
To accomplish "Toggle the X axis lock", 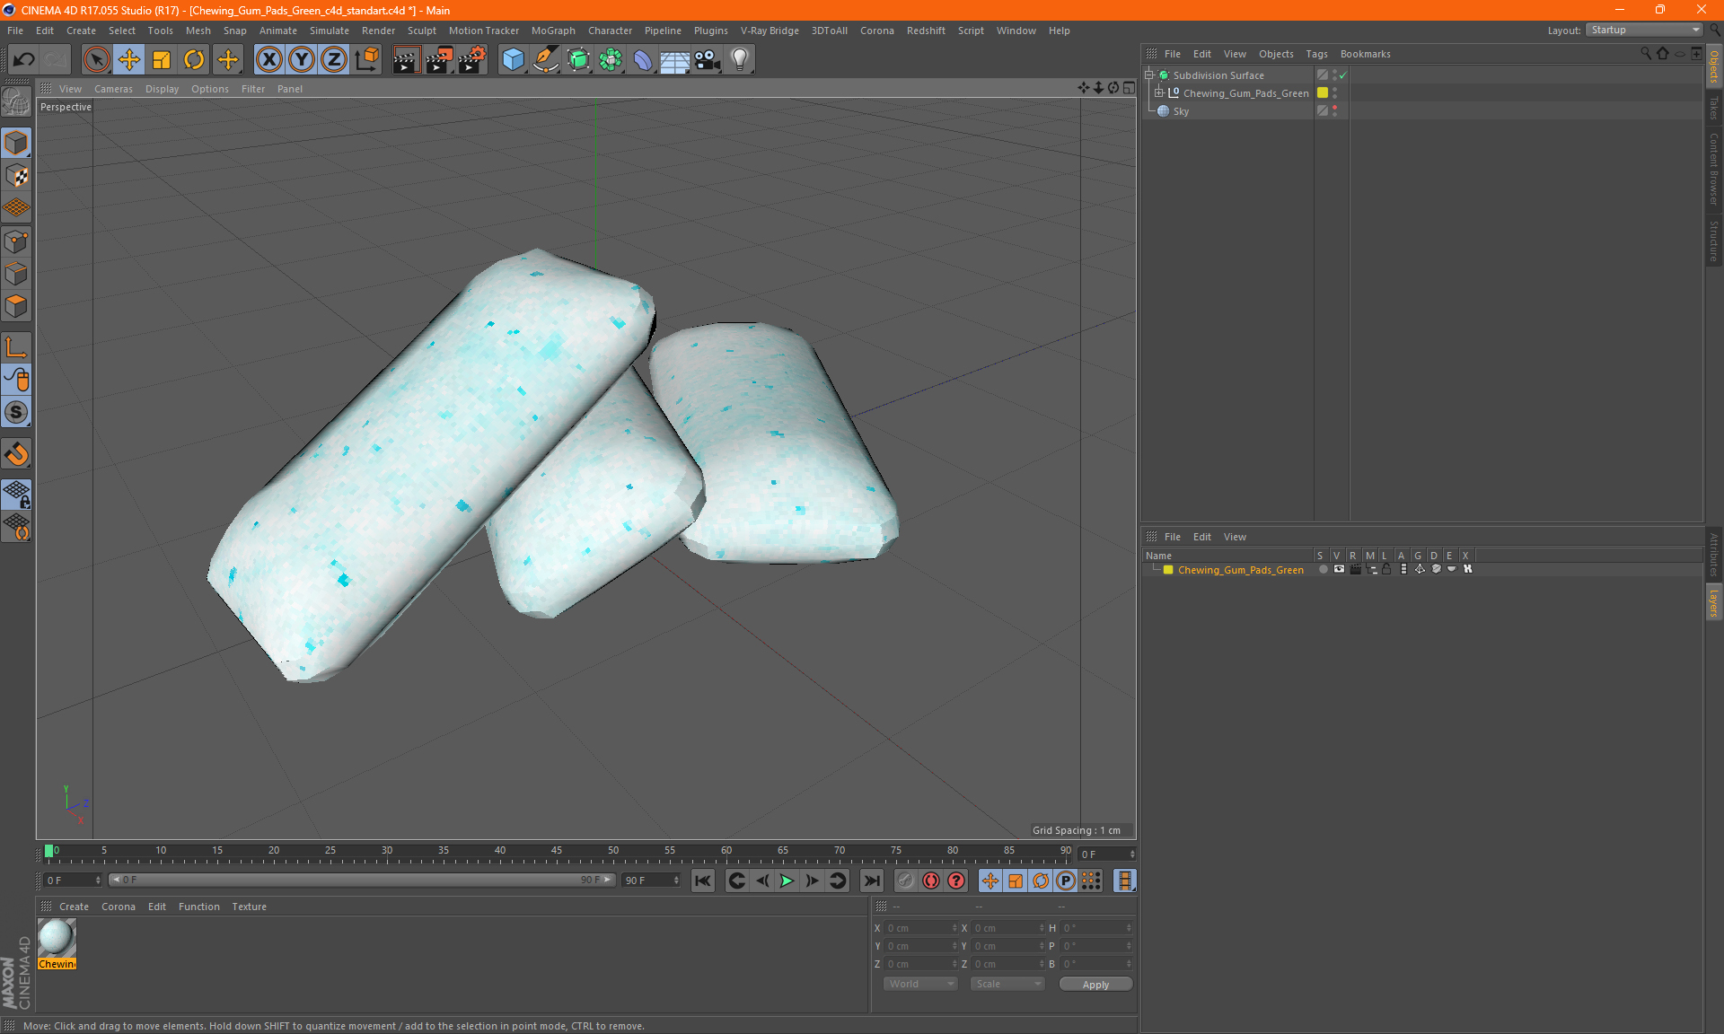I will [x=268, y=60].
